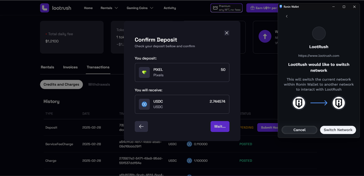Image resolution: width=364 pixels, height=176 pixels.
Task: Select the Withdrawals filter
Action: pos(99,85)
